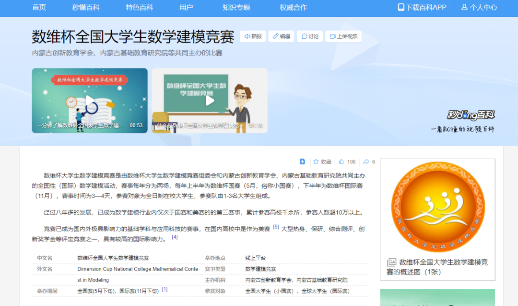Click the person icon beside 个人中心
The width and height of the screenshot is (518, 306).
[x=464, y=7]
